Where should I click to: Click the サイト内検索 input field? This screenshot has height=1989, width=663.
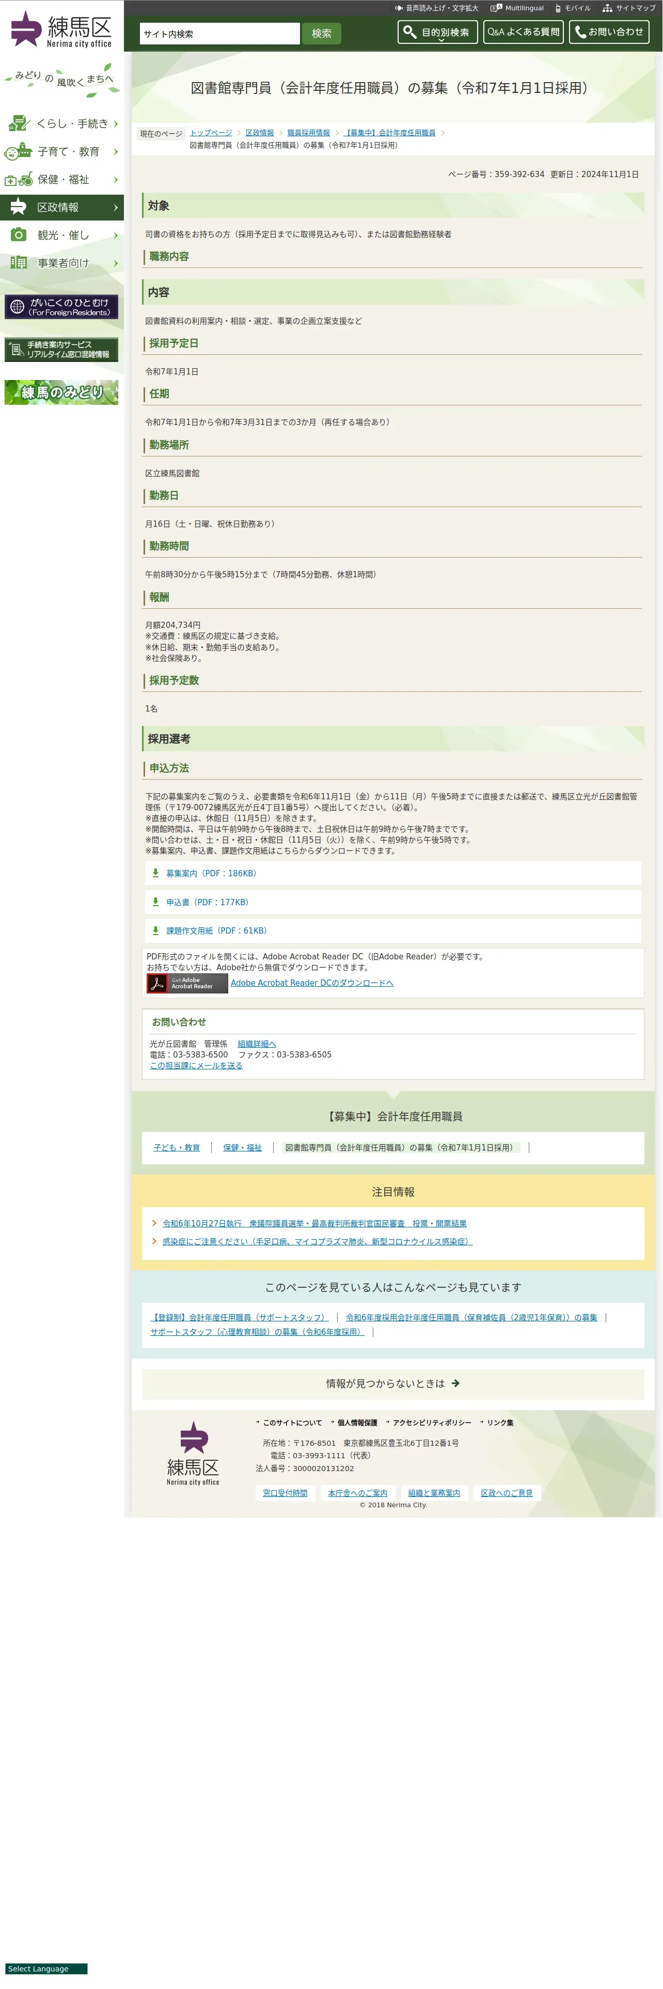[x=219, y=33]
